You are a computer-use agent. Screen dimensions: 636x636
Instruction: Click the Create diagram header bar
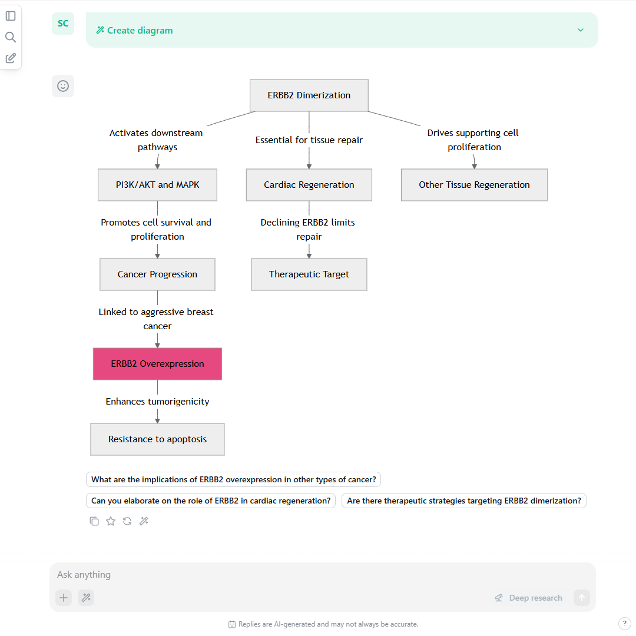(342, 30)
